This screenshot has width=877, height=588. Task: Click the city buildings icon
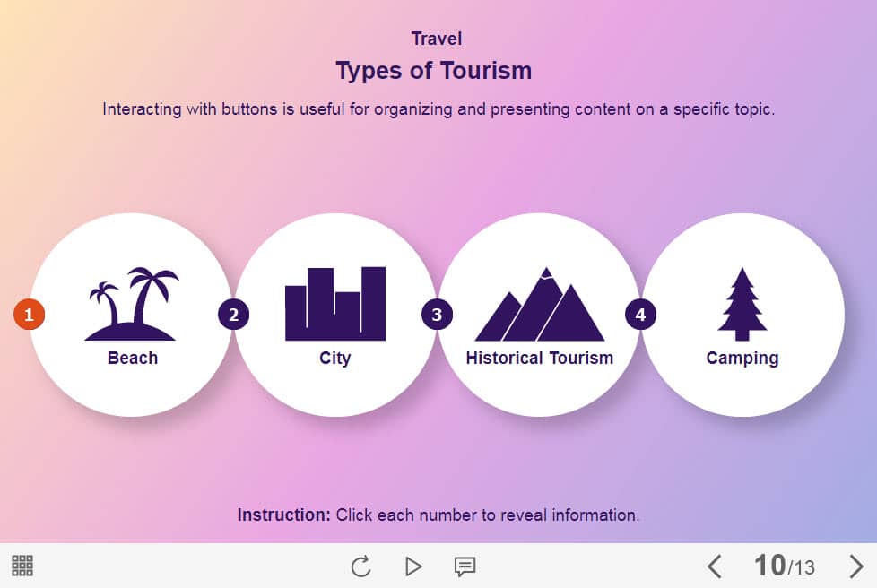click(335, 304)
